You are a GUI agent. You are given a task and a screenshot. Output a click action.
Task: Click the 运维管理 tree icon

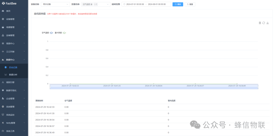click(3, 35)
